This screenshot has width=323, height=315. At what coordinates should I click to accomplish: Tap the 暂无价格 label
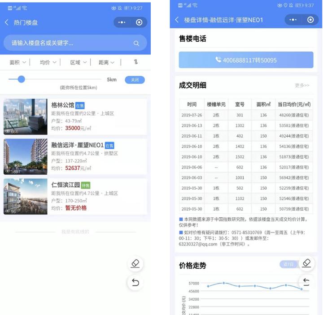[x=76, y=208]
